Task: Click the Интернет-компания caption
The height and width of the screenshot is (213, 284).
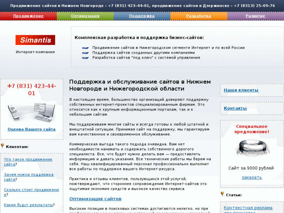Action: tap(35, 52)
